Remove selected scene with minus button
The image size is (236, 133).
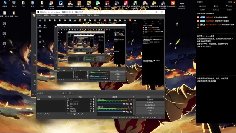coord(41,114)
